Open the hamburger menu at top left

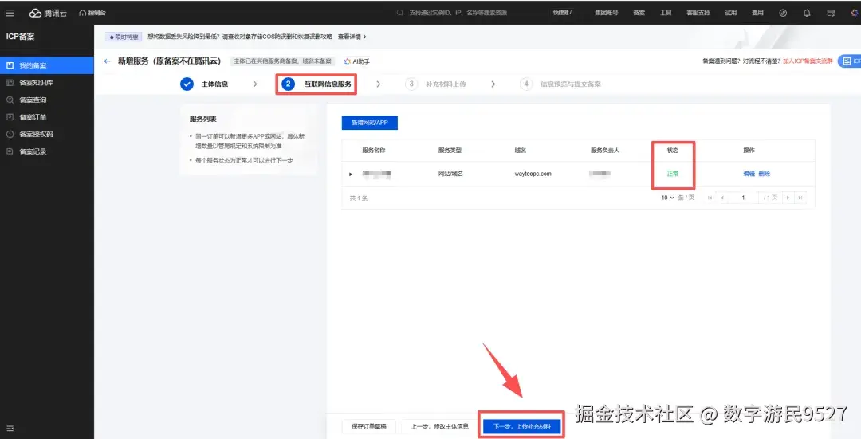coord(10,13)
